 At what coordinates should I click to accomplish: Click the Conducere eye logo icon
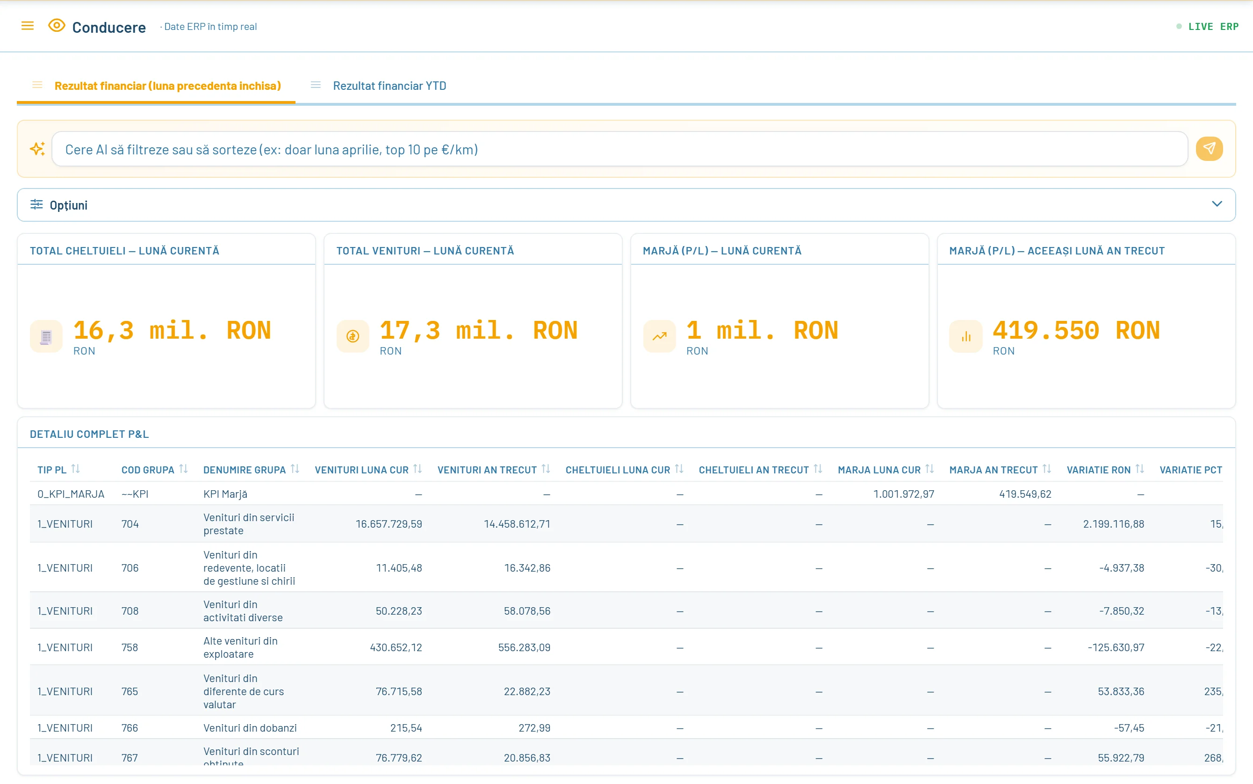57,25
